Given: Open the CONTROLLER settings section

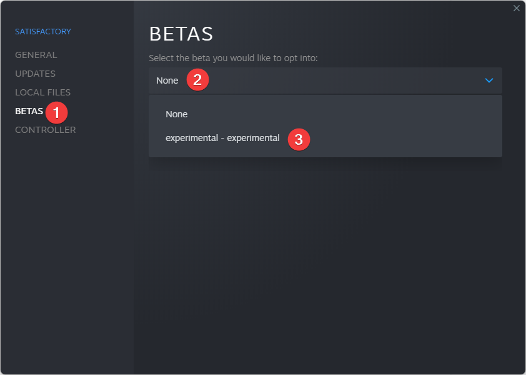Looking at the screenshot, I should click(45, 130).
